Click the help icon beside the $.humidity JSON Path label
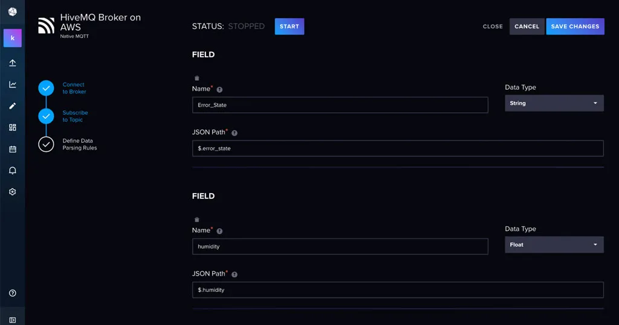The image size is (619, 325). (235, 274)
